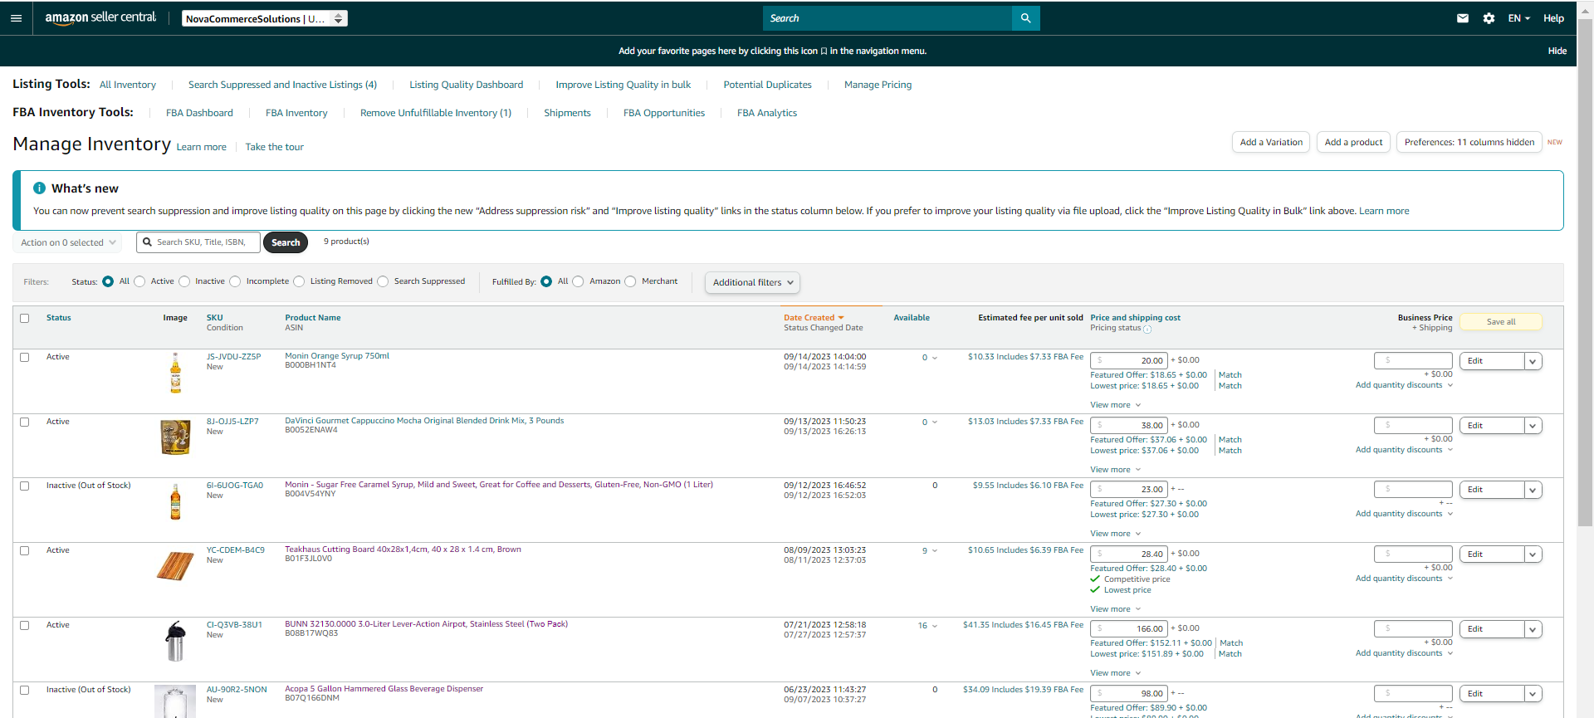Click Edit for Monin Caramel Syrup row
Image resolution: width=1594 pixels, height=718 pixels.
(1492, 490)
